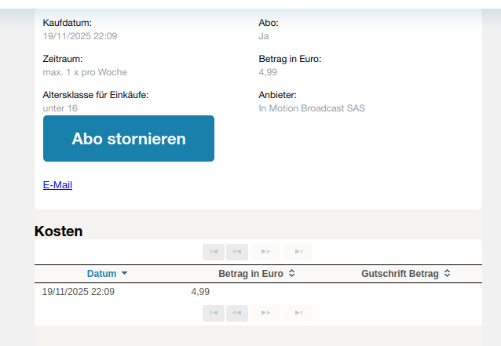This screenshot has width=501, height=346.
Task: Click the Gutschrift Betrag column header text
Action: tap(400, 274)
